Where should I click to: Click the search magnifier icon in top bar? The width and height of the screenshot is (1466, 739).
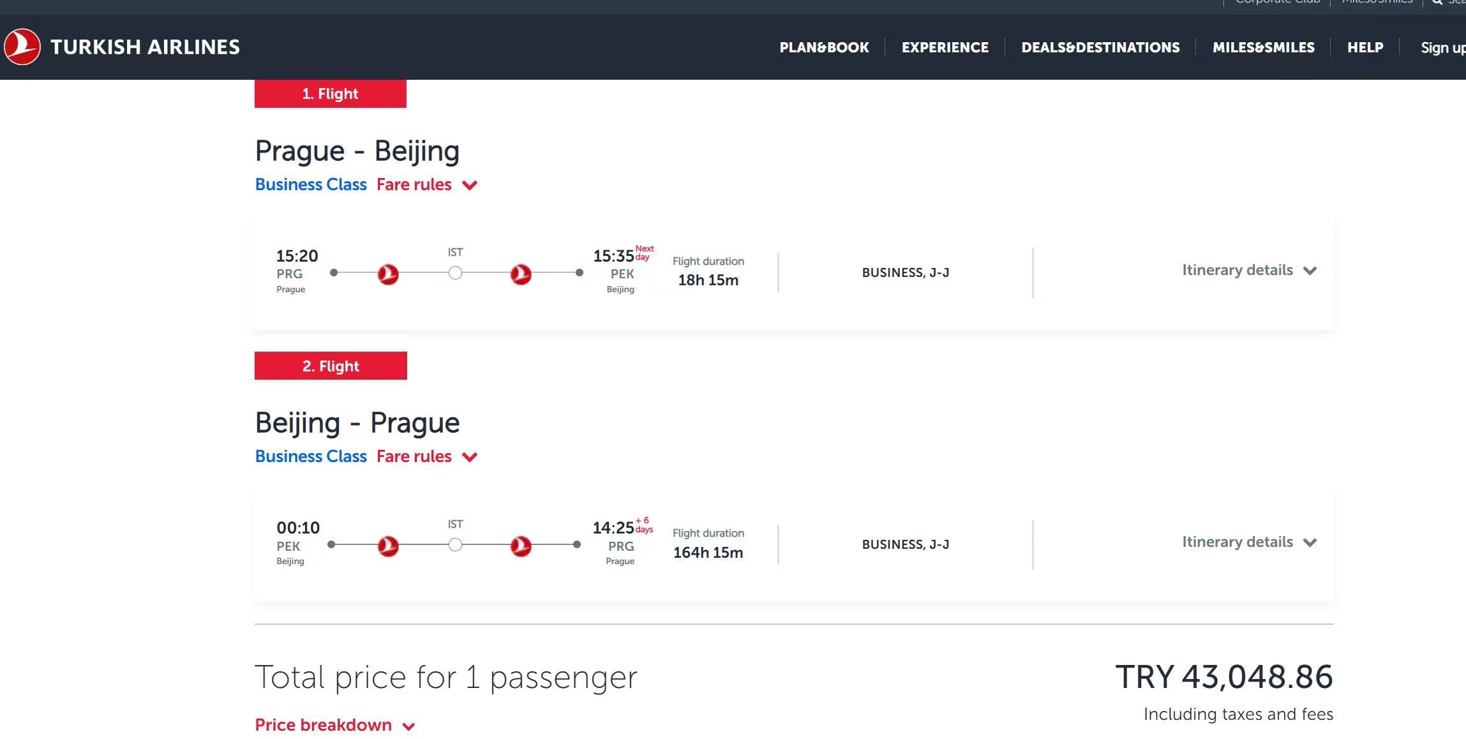pos(1437,2)
